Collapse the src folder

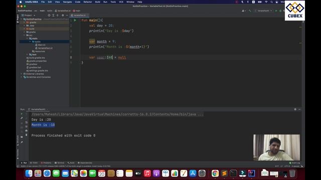(x=25, y=35)
